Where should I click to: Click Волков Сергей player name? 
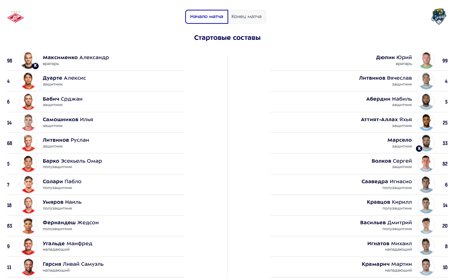[392, 161]
